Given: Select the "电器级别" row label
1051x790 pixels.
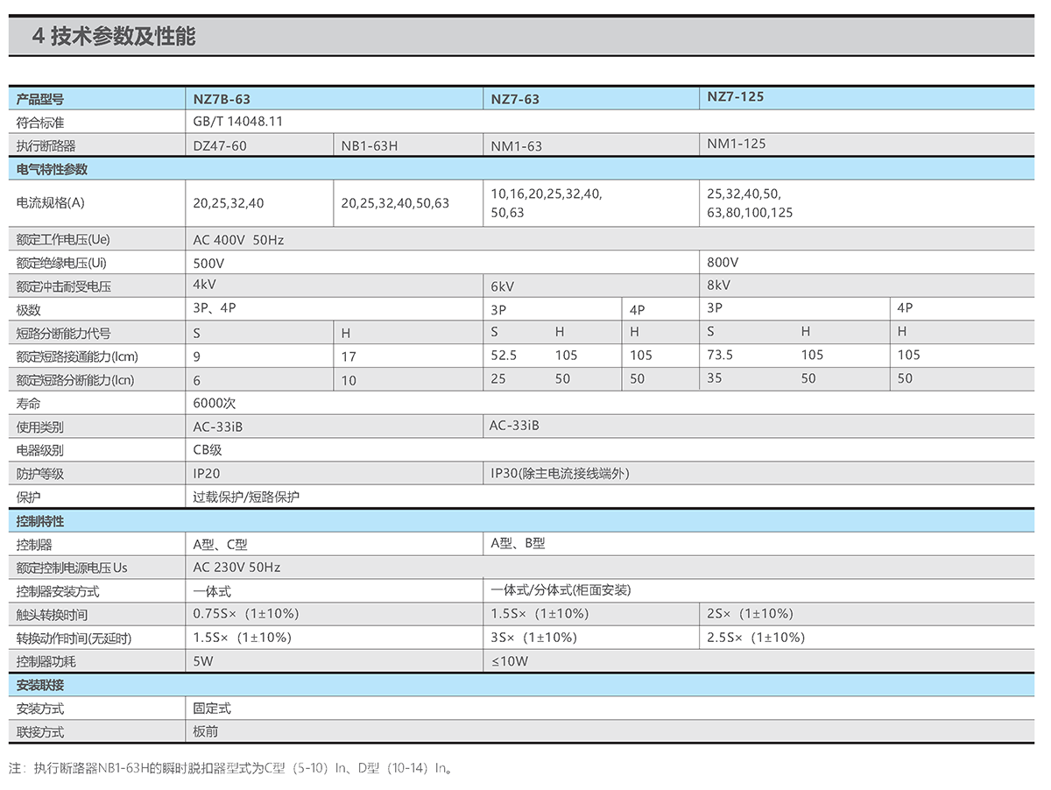Looking at the screenshot, I should 40,450.
